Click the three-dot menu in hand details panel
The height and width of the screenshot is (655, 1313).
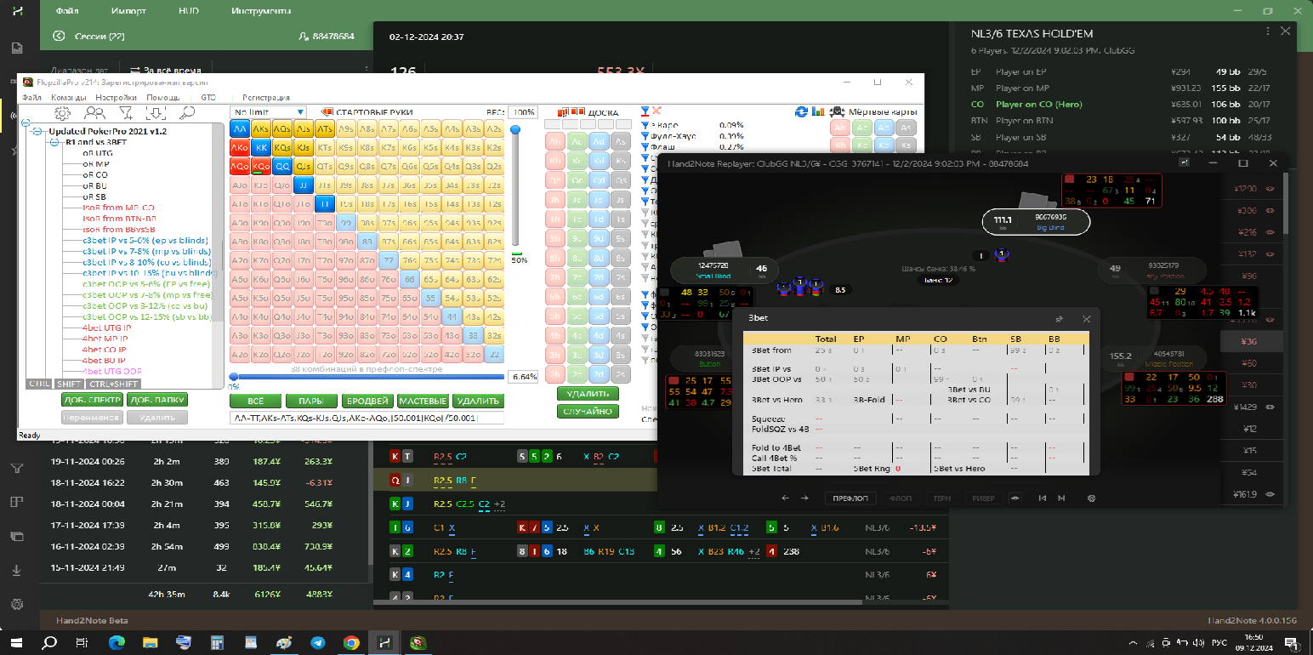pyautogui.click(x=1268, y=31)
